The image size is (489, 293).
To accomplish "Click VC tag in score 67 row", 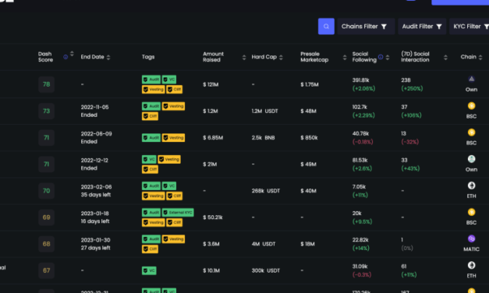I will coord(149,270).
